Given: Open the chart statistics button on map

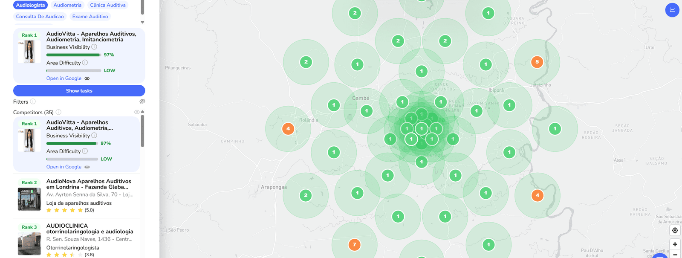Looking at the screenshot, I should click(x=672, y=10).
